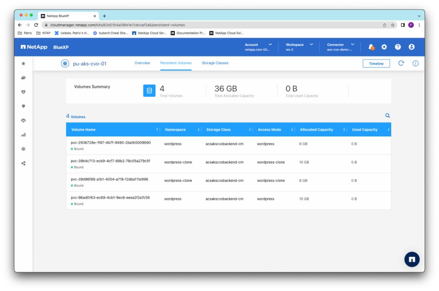The height and width of the screenshot is (291, 439).
Task: Switch to the Storage Classes tab
Action: 215,63
